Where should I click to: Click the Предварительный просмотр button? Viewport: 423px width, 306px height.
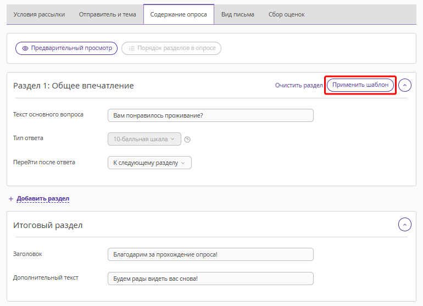67,48
